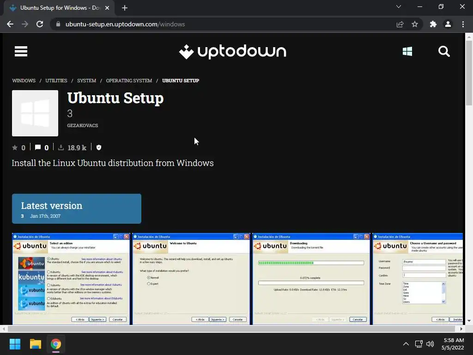Click the horizontal scrollbar thumb

(x=231, y=329)
